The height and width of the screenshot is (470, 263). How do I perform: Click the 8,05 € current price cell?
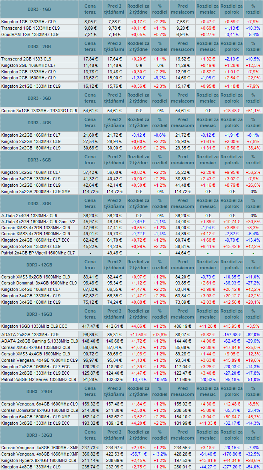pos(90,22)
